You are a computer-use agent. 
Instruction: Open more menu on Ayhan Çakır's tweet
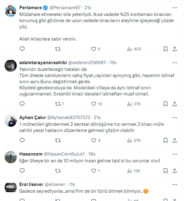point(175,118)
